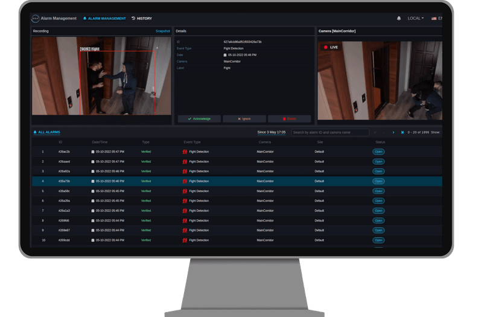Viewport: 490px width, 317px height.
Task: Click the fight icon in row #26ac2b
Action: point(185,152)
